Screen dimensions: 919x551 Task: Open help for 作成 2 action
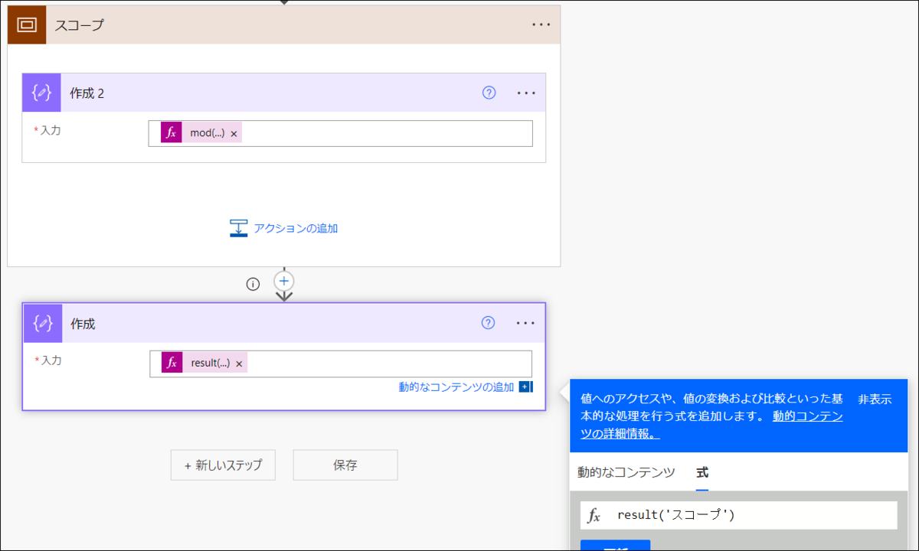pyautogui.click(x=489, y=93)
